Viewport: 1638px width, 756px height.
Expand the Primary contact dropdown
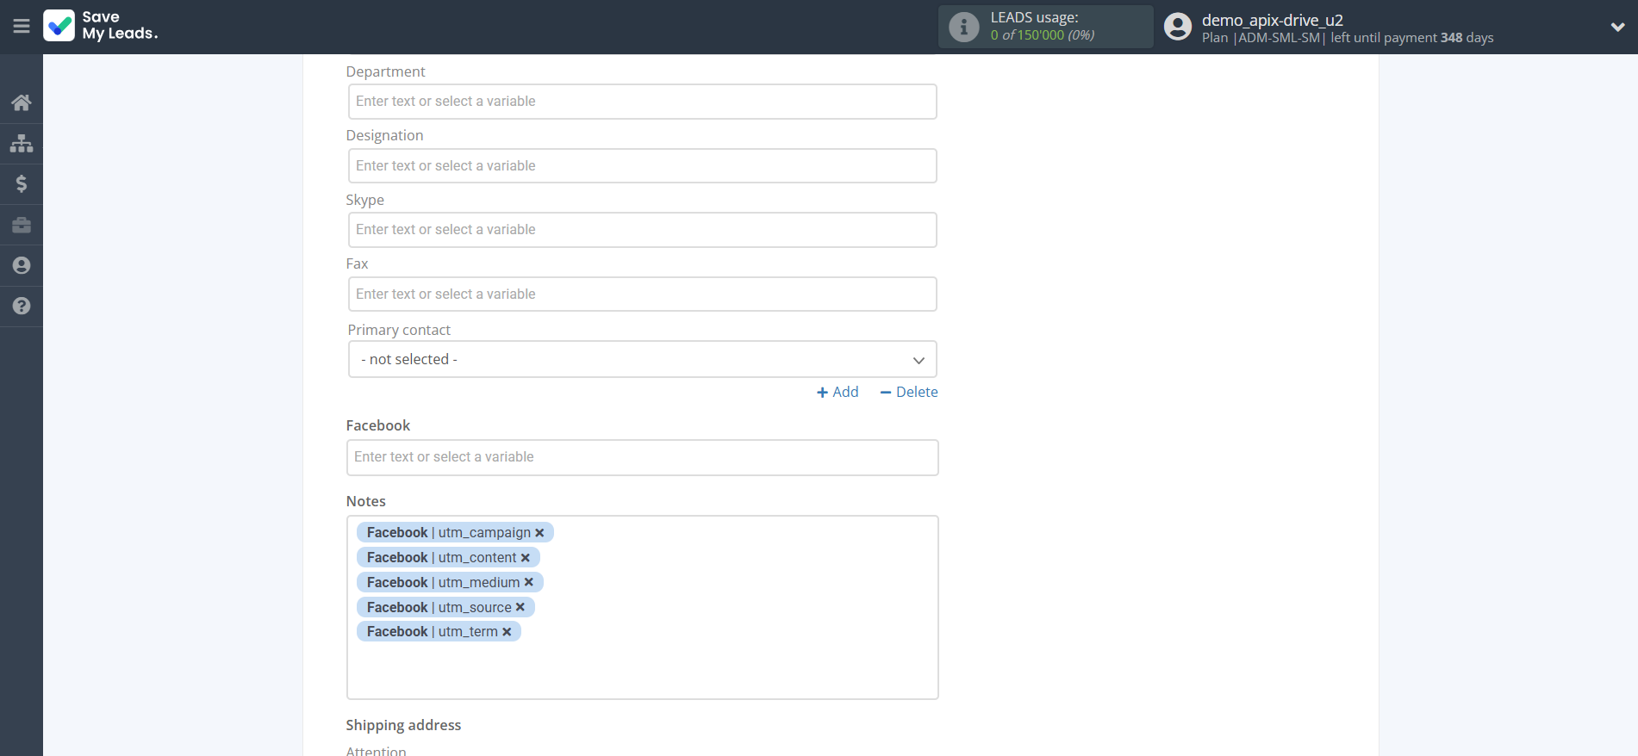[642, 359]
